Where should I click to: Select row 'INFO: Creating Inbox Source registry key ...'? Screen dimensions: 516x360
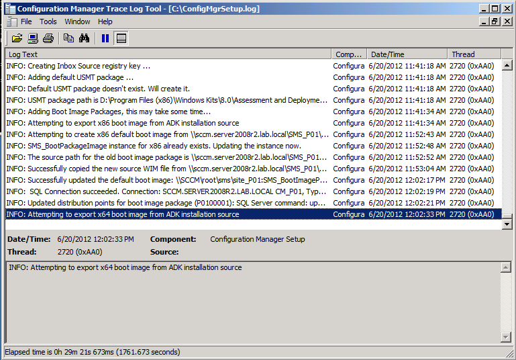[254, 66]
